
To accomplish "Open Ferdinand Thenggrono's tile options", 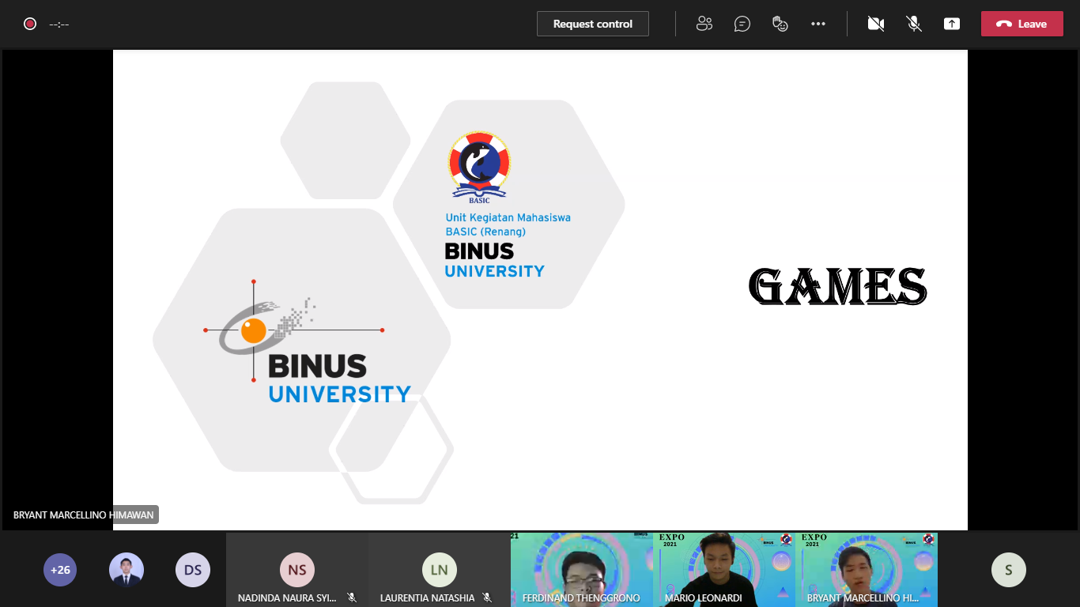I will click(581, 569).
